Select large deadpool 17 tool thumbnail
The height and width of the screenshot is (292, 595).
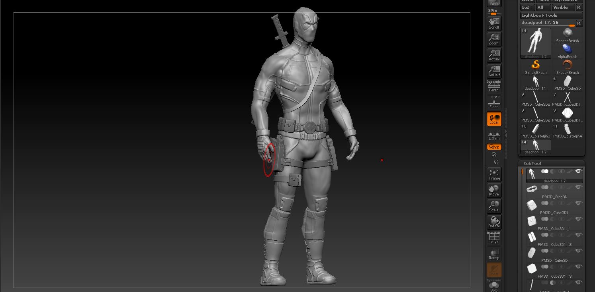click(536, 43)
